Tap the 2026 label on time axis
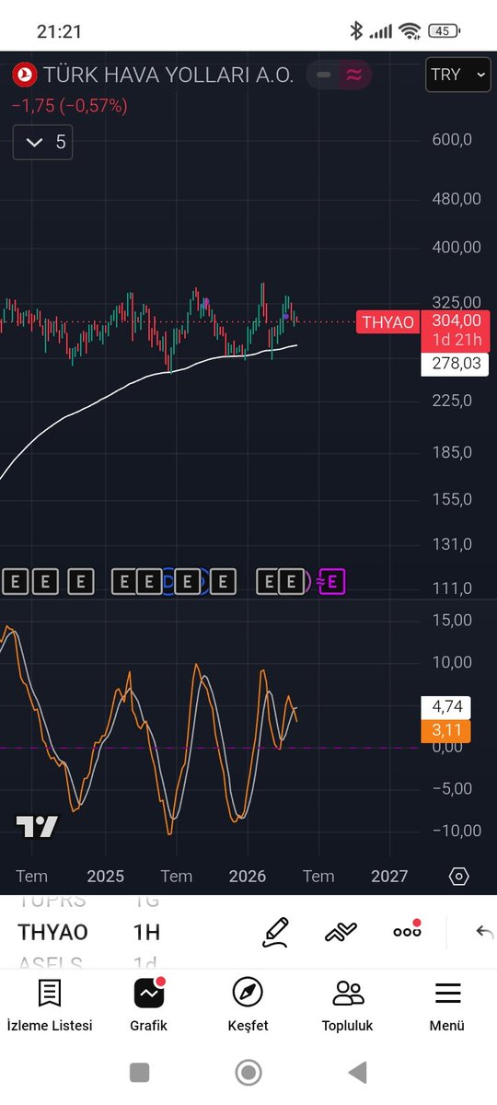Viewport: 497px width, 1105px height. [x=248, y=876]
